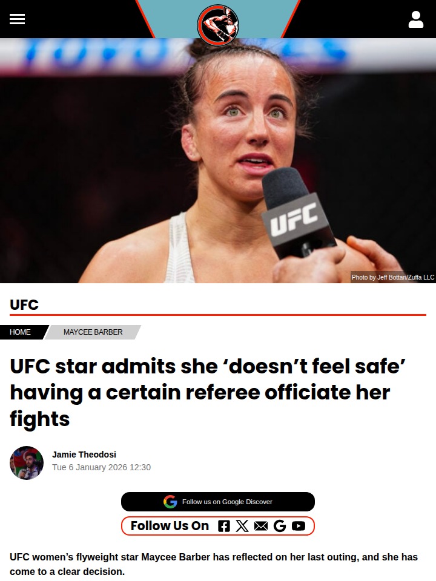
Task: Click the Follow Us On label
Action: [x=170, y=526]
